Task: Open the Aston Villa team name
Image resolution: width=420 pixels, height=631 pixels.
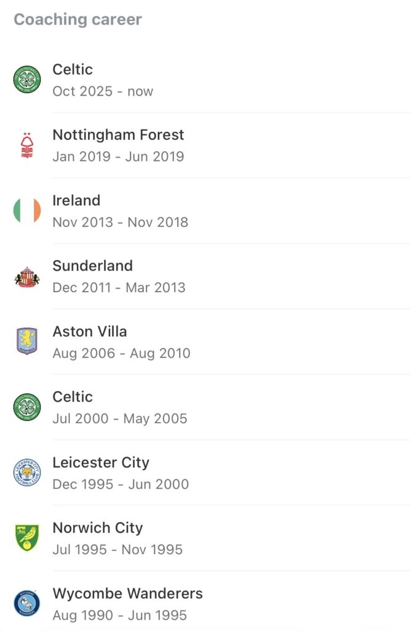Action: (90, 331)
